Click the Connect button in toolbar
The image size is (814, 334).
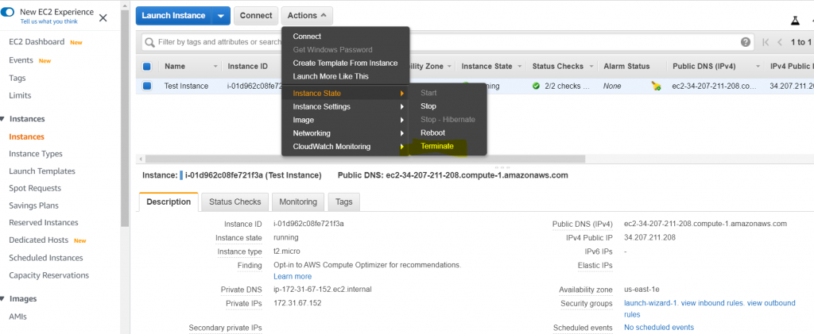point(255,16)
